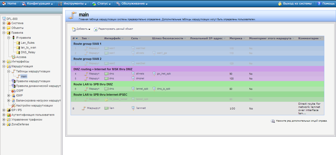Image resolution: width=336 pixels, height=155 pixels.
Task: Click the OSPF icon in sidebar
Action: [14, 91]
